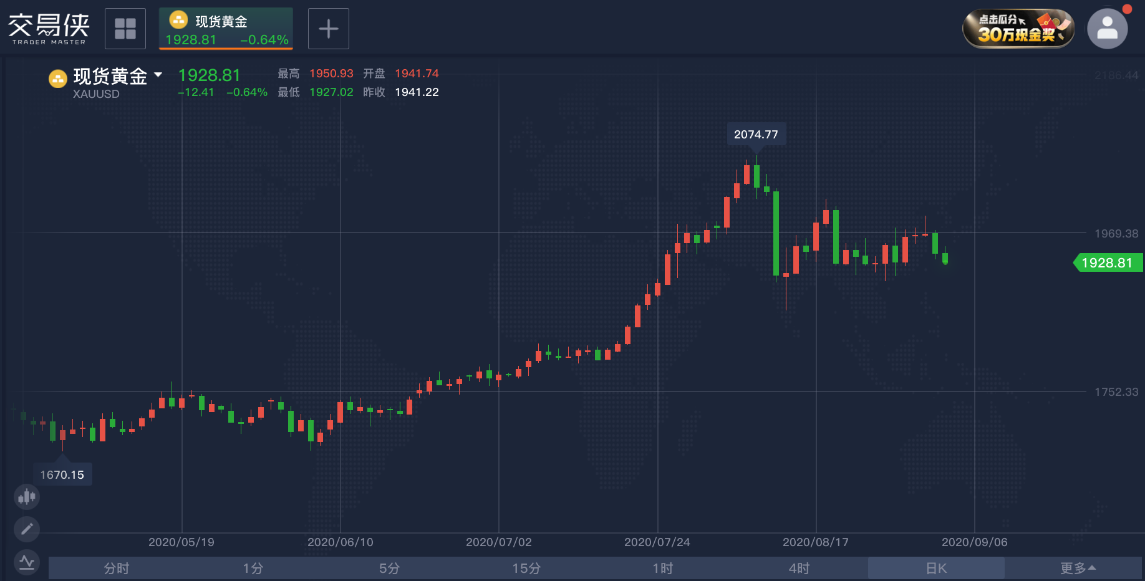Expand the 现货黄金 symbol dropdown arrow
The height and width of the screenshot is (581, 1145).
158,75
